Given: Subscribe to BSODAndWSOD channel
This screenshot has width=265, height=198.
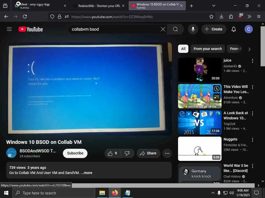Looking at the screenshot, I should tap(75, 153).
